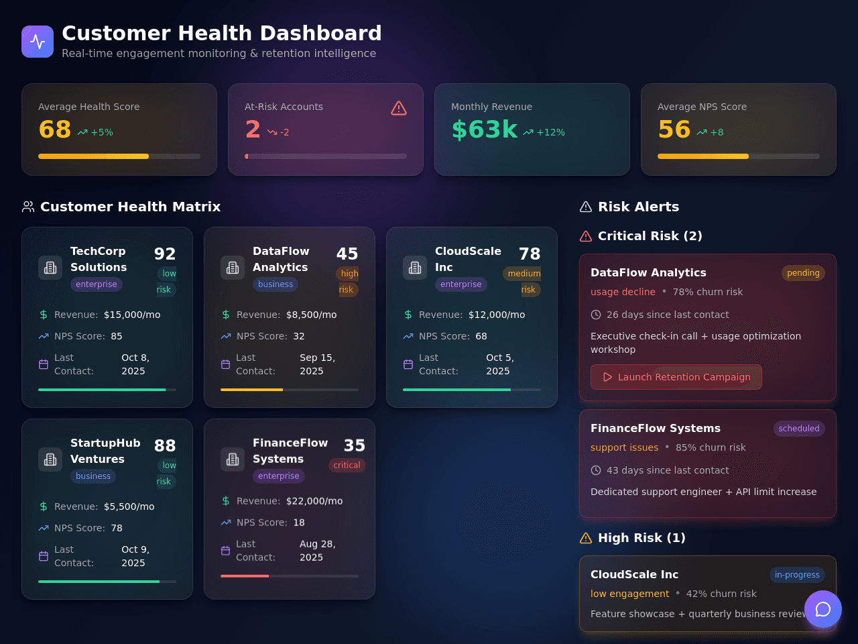
Task: Click the Customer Health Matrix people icon
Action: coord(28,207)
